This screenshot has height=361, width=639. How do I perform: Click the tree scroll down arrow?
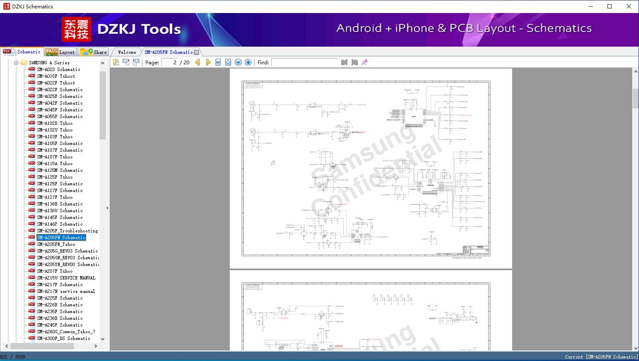pos(103,339)
